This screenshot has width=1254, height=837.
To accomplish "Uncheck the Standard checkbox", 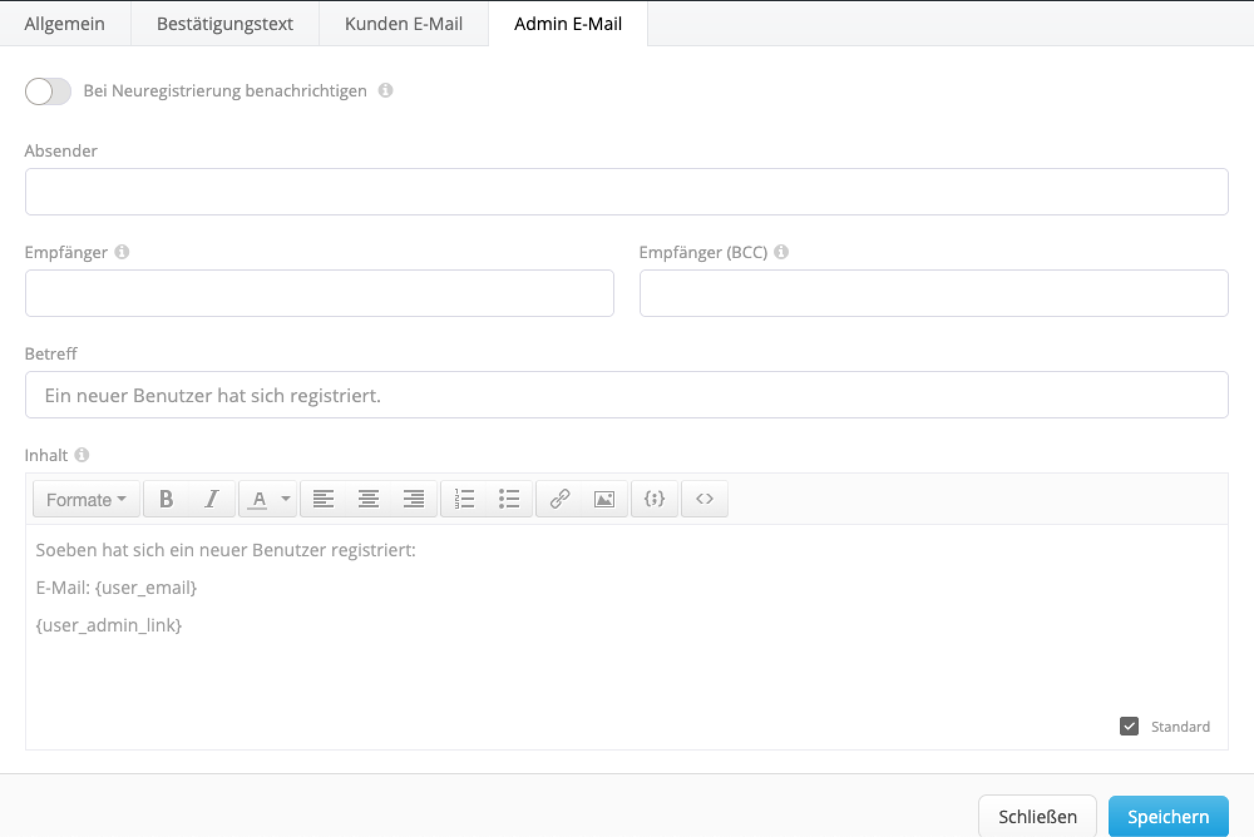I will coord(1130,727).
